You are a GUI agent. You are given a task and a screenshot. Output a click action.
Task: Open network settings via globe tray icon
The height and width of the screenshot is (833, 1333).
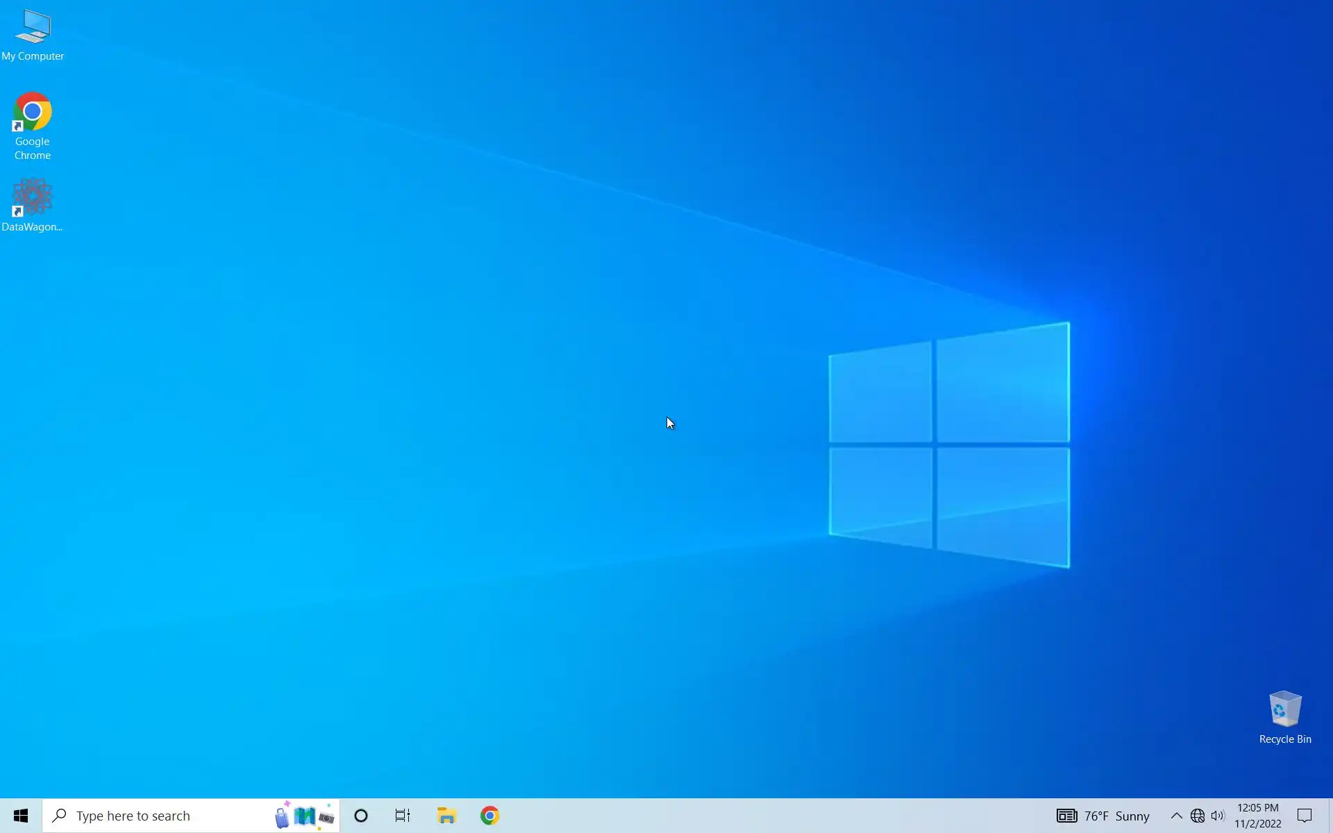coord(1198,816)
